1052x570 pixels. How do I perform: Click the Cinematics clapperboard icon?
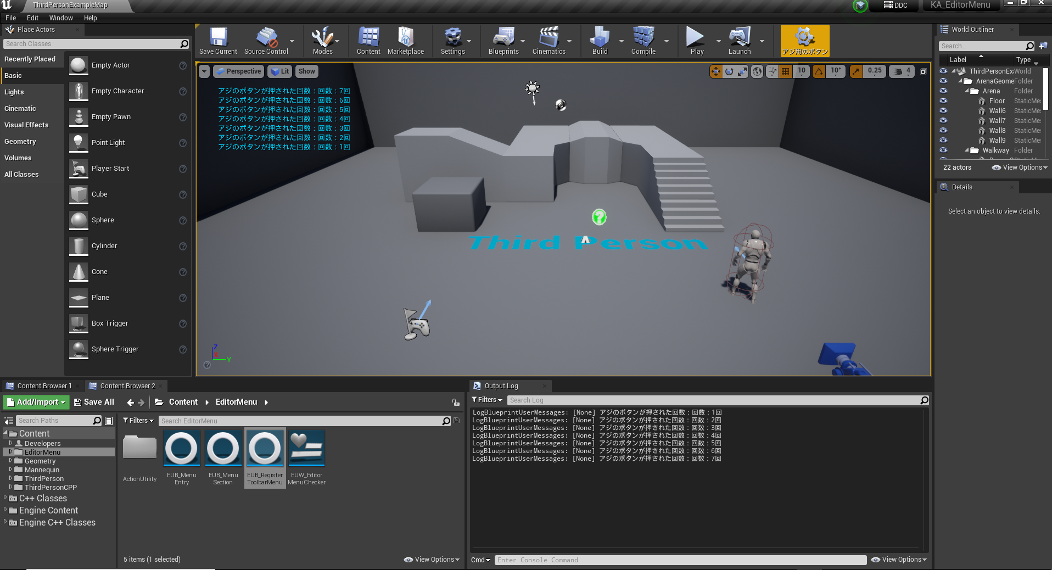[x=549, y=37]
